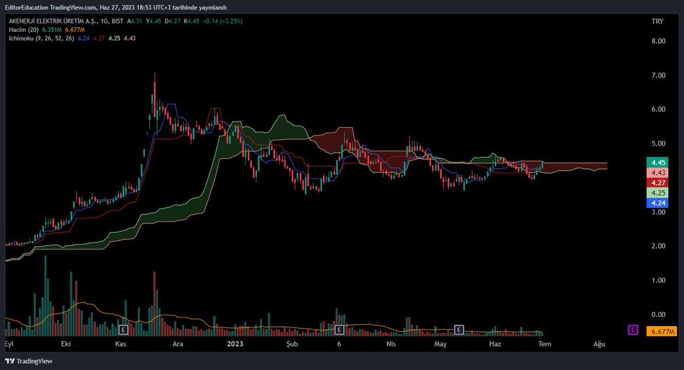Click the red 4.27 price label
684x370 pixels.
click(658, 182)
